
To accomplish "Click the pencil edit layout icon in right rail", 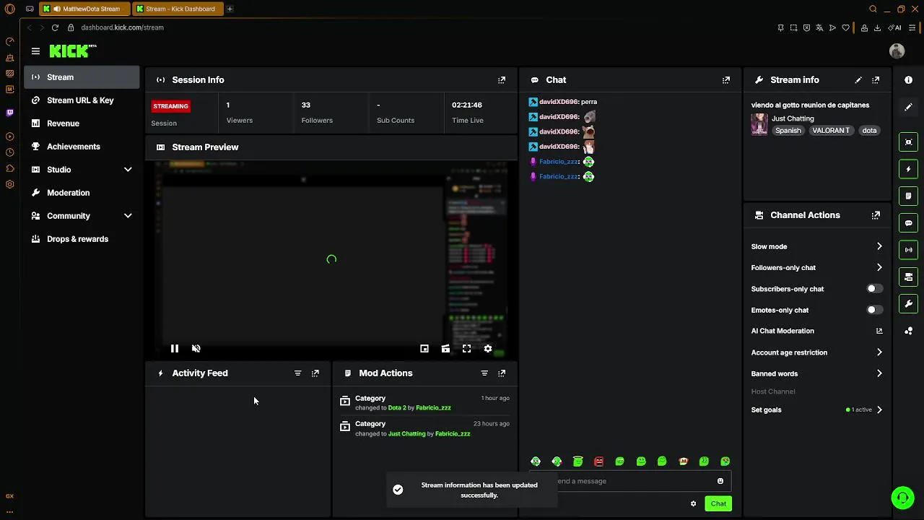I will tap(909, 107).
